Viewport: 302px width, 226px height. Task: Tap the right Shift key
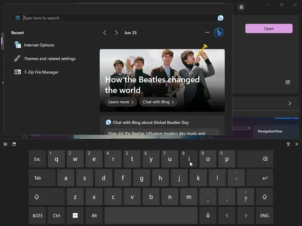tap(265, 197)
